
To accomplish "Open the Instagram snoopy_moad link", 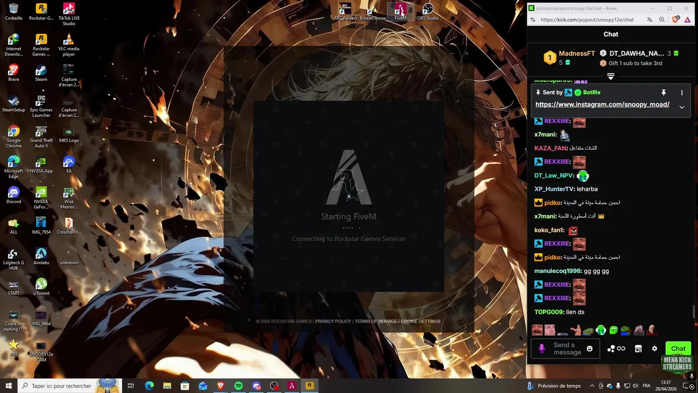I will (x=603, y=104).
